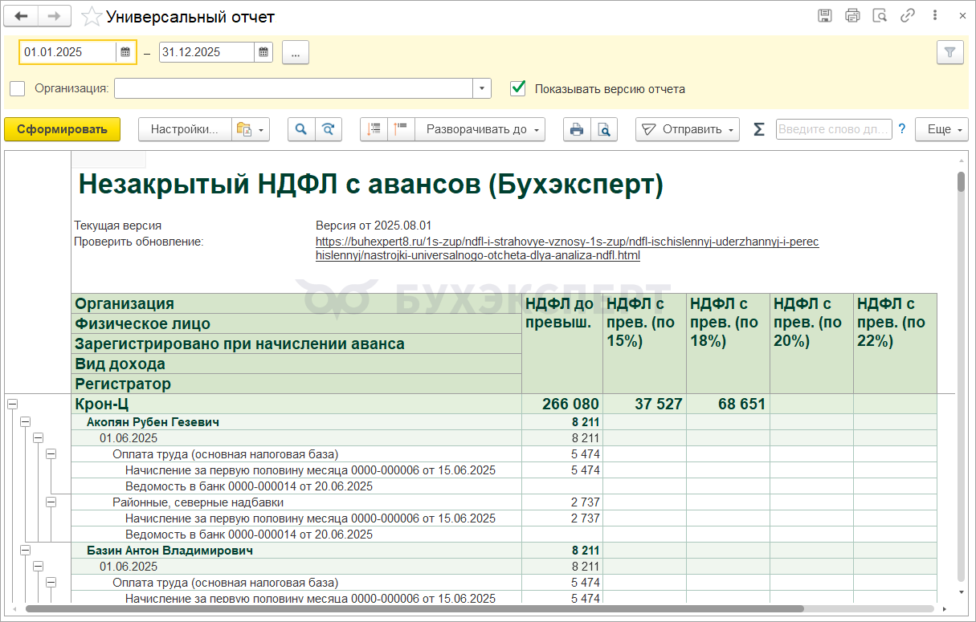This screenshot has height=622, width=976.
Task: Open the Организация dropdown arrow
Action: click(x=482, y=88)
